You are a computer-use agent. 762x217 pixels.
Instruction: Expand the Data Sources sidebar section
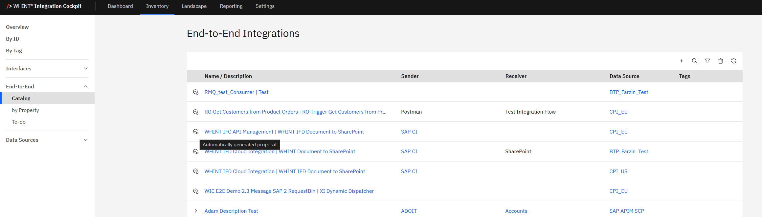pos(86,140)
